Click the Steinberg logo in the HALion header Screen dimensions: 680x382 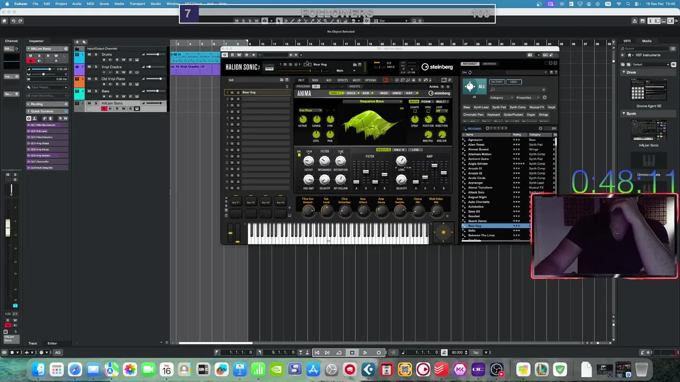[x=437, y=67]
